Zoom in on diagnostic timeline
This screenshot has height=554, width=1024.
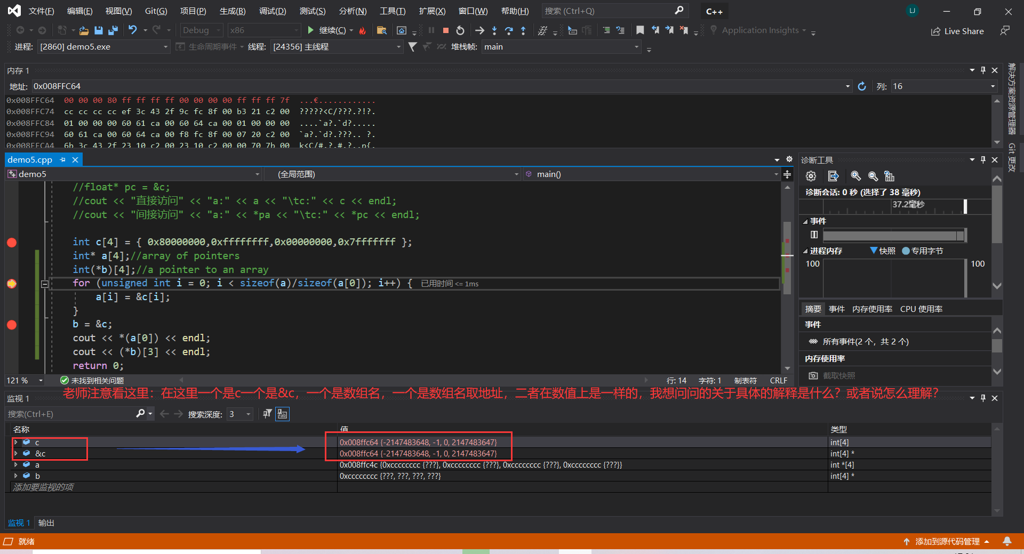(x=855, y=176)
